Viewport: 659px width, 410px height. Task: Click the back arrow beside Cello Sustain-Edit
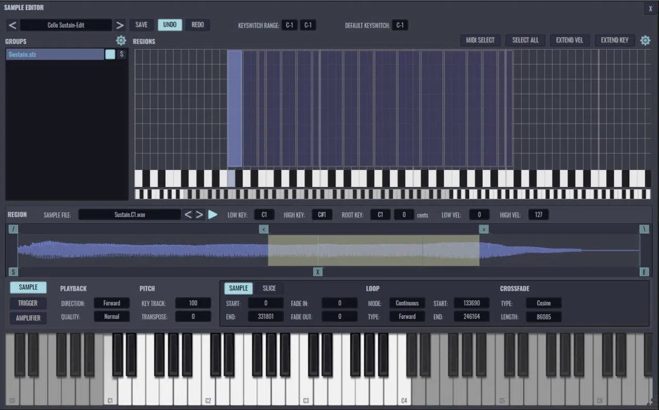tap(11, 25)
